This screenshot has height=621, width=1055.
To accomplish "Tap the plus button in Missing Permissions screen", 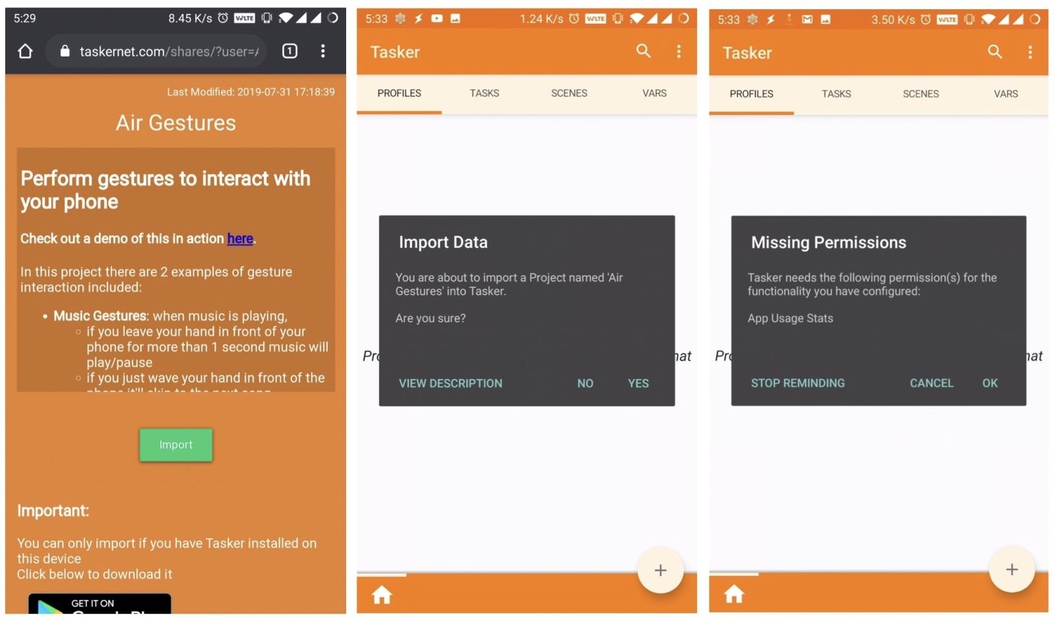I will (x=1011, y=570).
